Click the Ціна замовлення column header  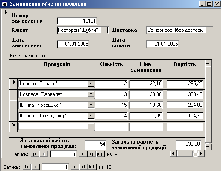coord(146,67)
